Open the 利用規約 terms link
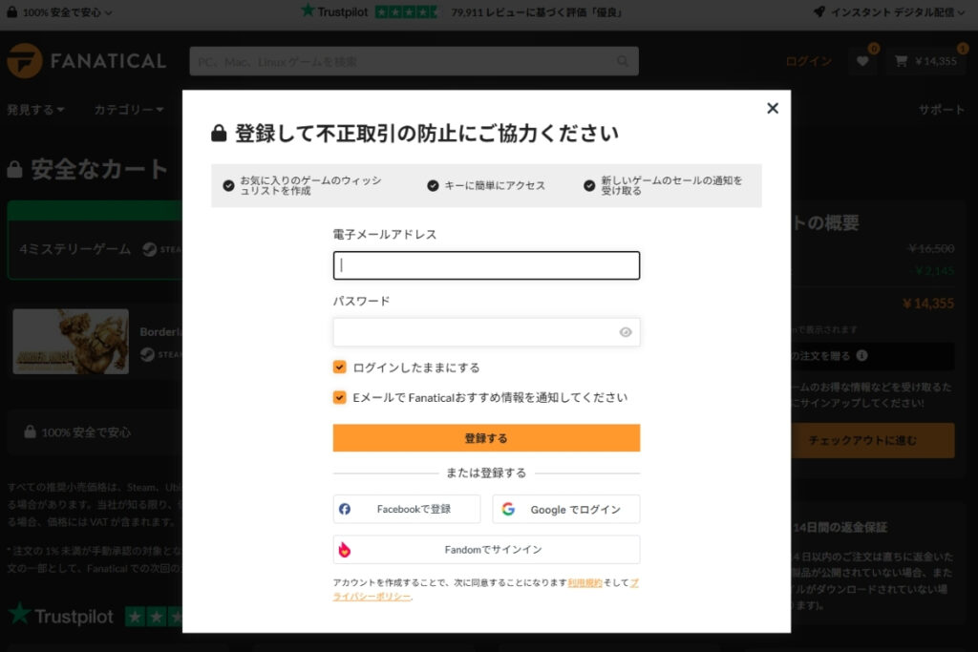This screenshot has width=978, height=652. pyautogui.click(x=585, y=583)
